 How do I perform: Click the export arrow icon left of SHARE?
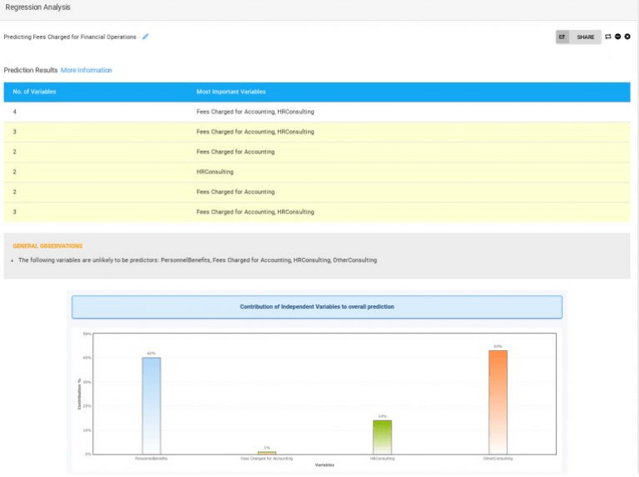pos(562,37)
